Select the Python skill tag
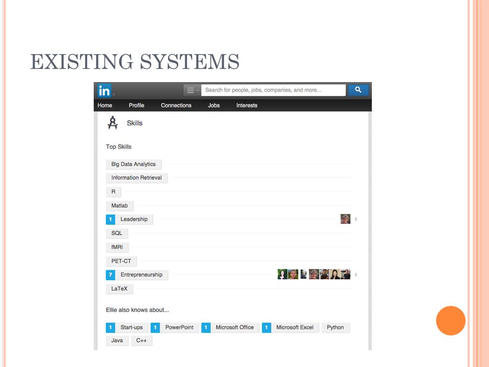 pyautogui.click(x=336, y=328)
